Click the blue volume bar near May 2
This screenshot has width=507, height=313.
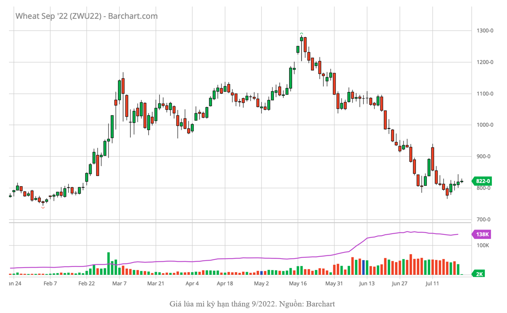(261, 272)
